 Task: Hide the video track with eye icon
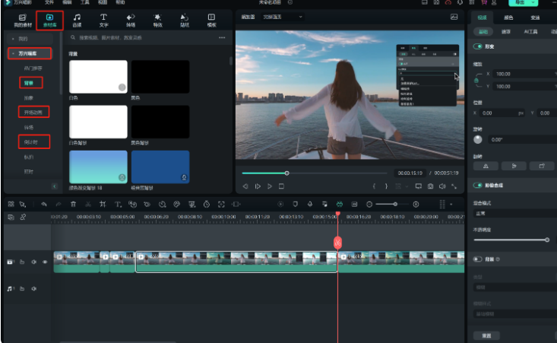pyautogui.click(x=45, y=262)
